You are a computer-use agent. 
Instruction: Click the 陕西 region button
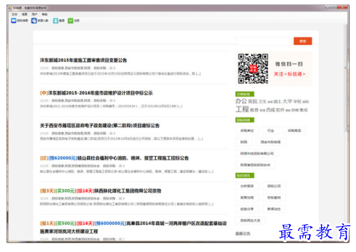(x=243, y=142)
